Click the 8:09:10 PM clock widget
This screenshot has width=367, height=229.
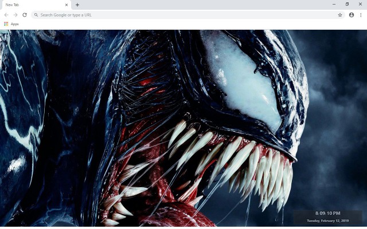(327, 213)
